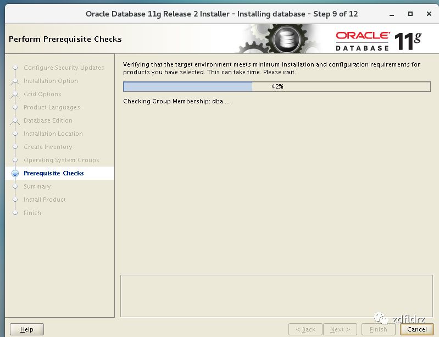Image resolution: width=439 pixels, height=337 pixels.
Task: Click the Perform Prerequisite Checks heading
Action: (x=65, y=39)
